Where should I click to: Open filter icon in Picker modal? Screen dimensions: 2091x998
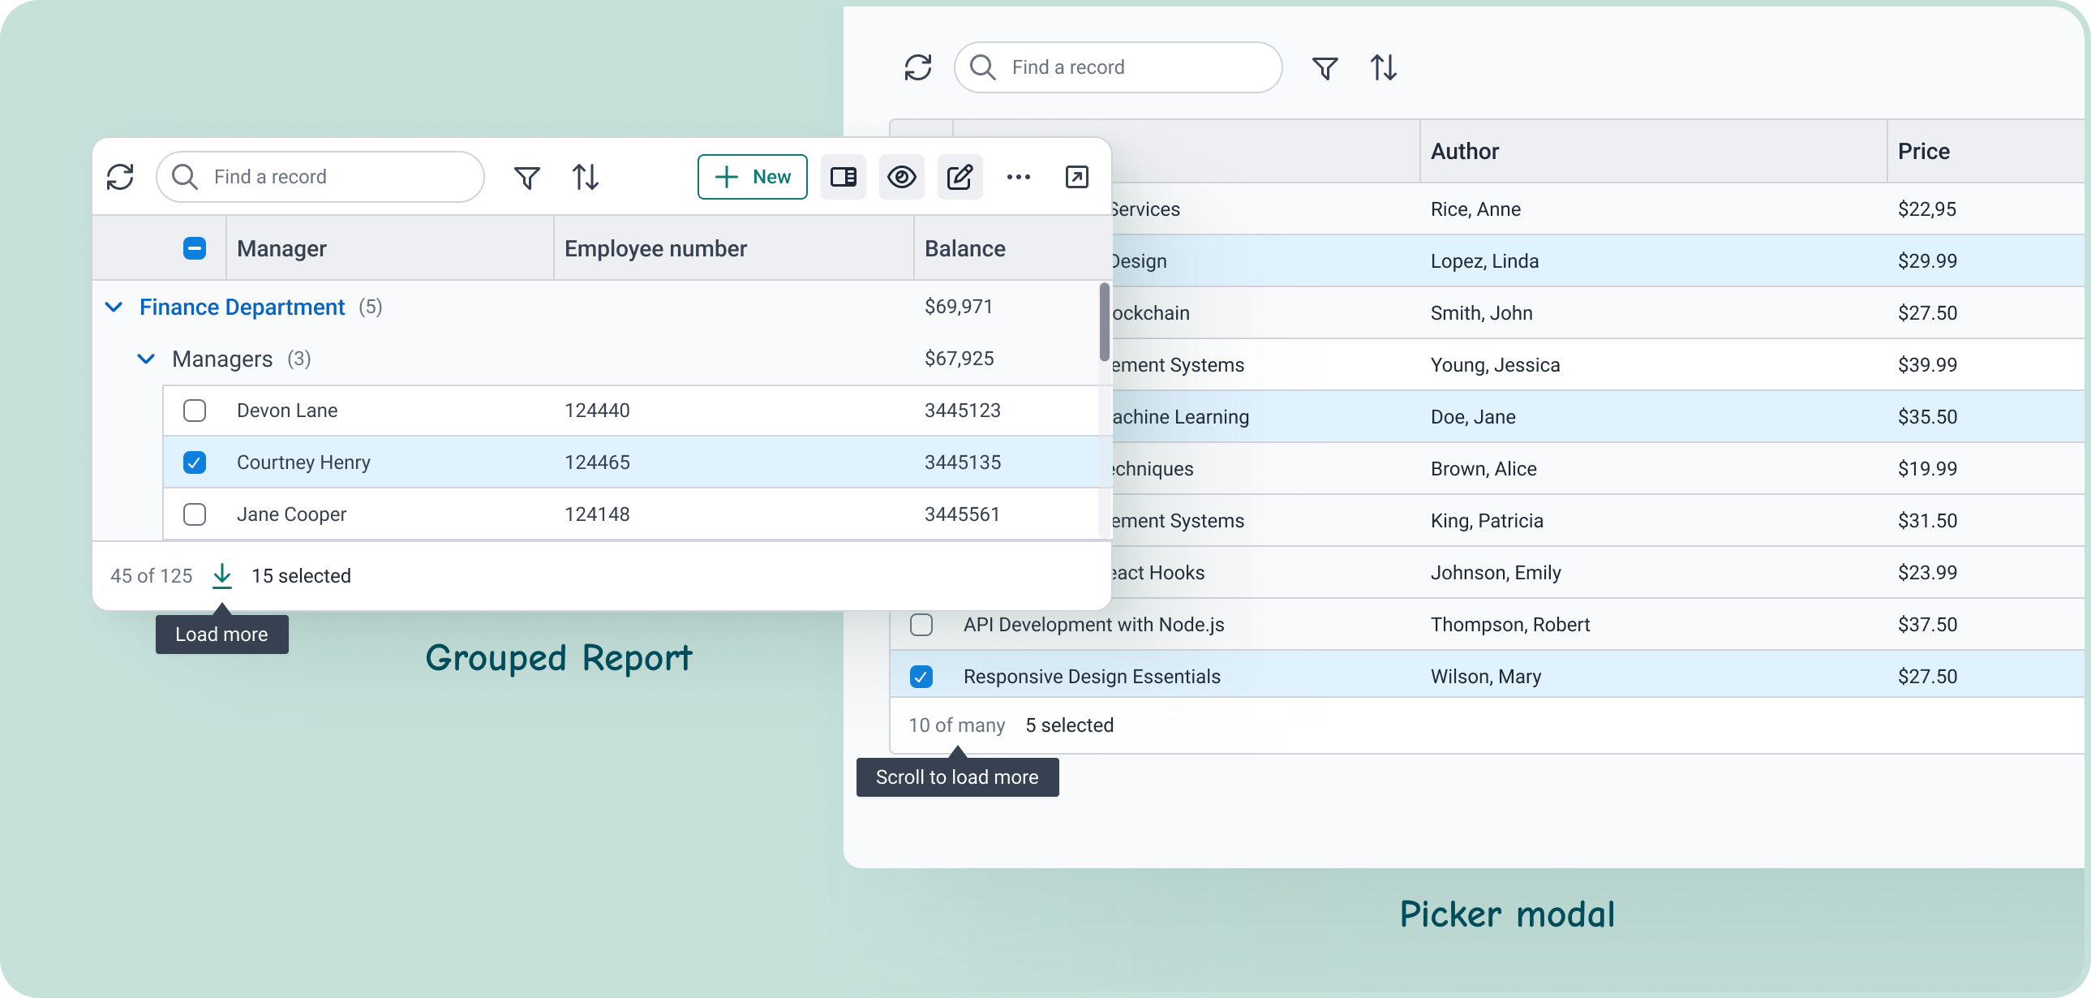click(x=1325, y=67)
